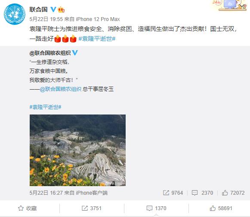Viewport: 250px width, 217px height.
Task: Click the crown membership badge next to 联合国
Action: pos(61,9)
